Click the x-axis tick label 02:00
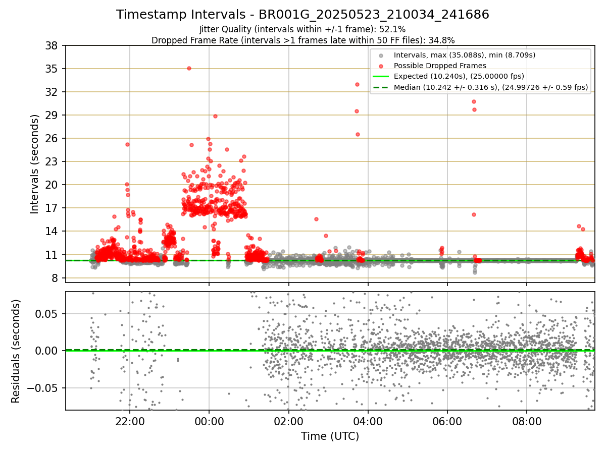The width and height of the screenshot is (606, 454). [x=288, y=421]
